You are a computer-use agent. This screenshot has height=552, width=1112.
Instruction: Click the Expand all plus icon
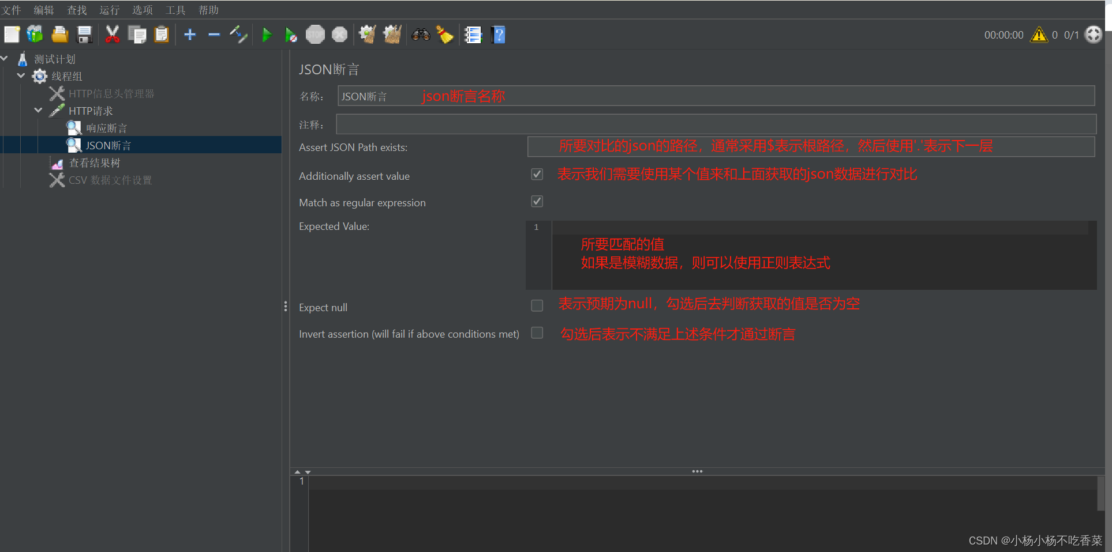tap(190, 35)
